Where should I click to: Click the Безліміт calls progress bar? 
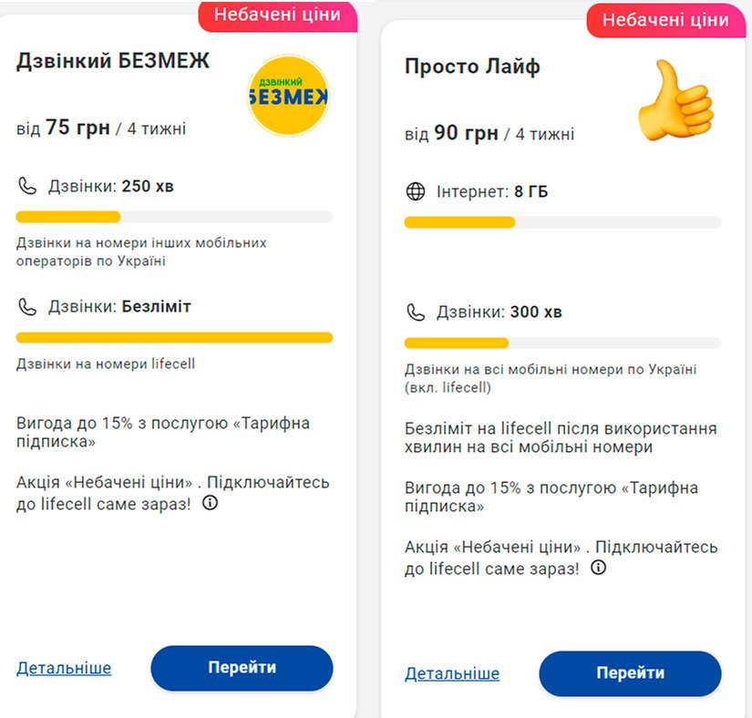pos(174,337)
